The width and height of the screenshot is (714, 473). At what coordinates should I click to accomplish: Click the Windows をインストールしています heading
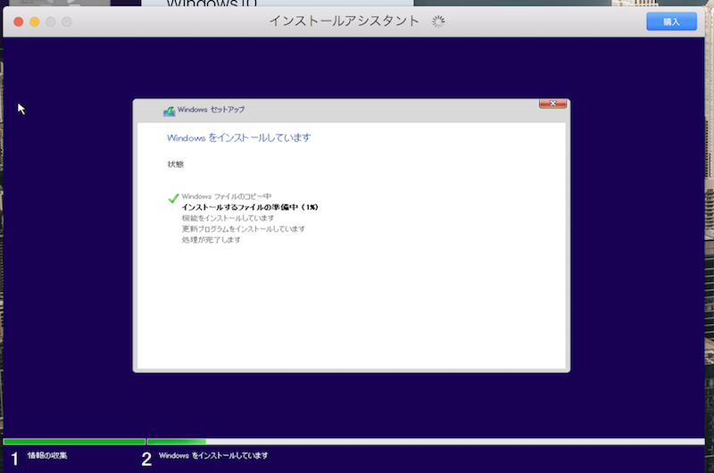pos(238,138)
